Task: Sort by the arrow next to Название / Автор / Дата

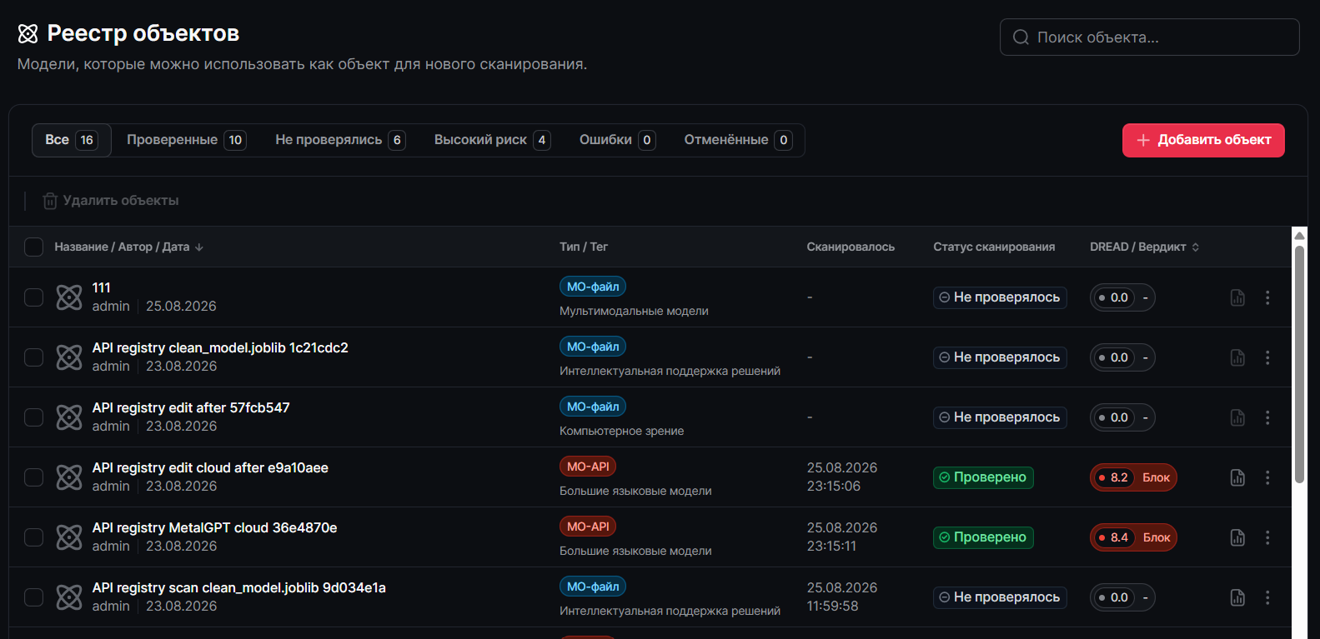Action: click(x=199, y=247)
